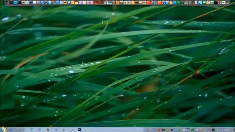This screenshot has width=235, height=132.
Task: Open the house-shaped system tray icon
Action: (x=172, y=130)
